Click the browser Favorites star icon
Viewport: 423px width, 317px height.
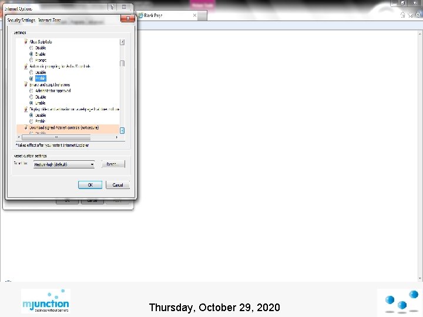point(410,15)
